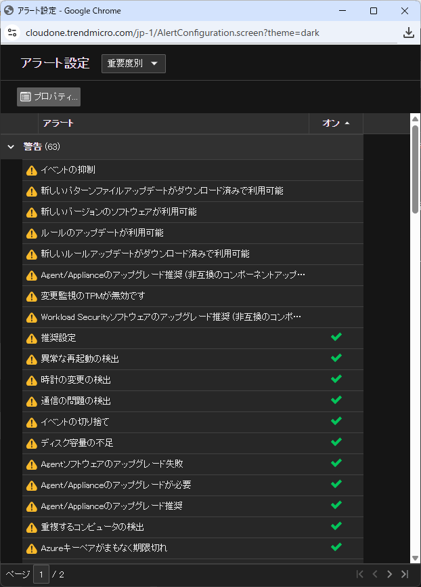Select the イベントの抑制 alert row
This screenshot has width=421, height=587.
(x=192, y=170)
